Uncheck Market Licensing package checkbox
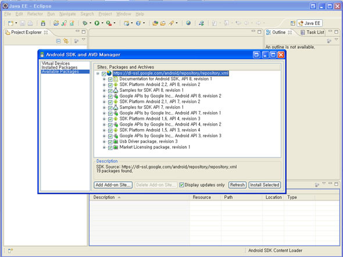Screen dimensions: 343x257 tap(110, 148)
